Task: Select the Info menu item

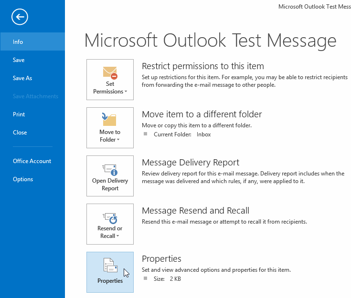Action: click(32, 41)
